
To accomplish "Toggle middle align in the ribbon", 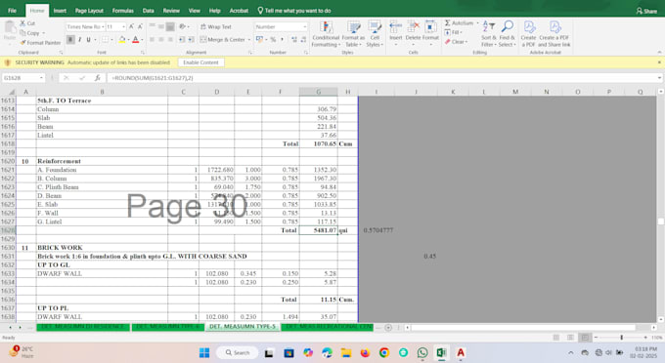I will click(161, 26).
